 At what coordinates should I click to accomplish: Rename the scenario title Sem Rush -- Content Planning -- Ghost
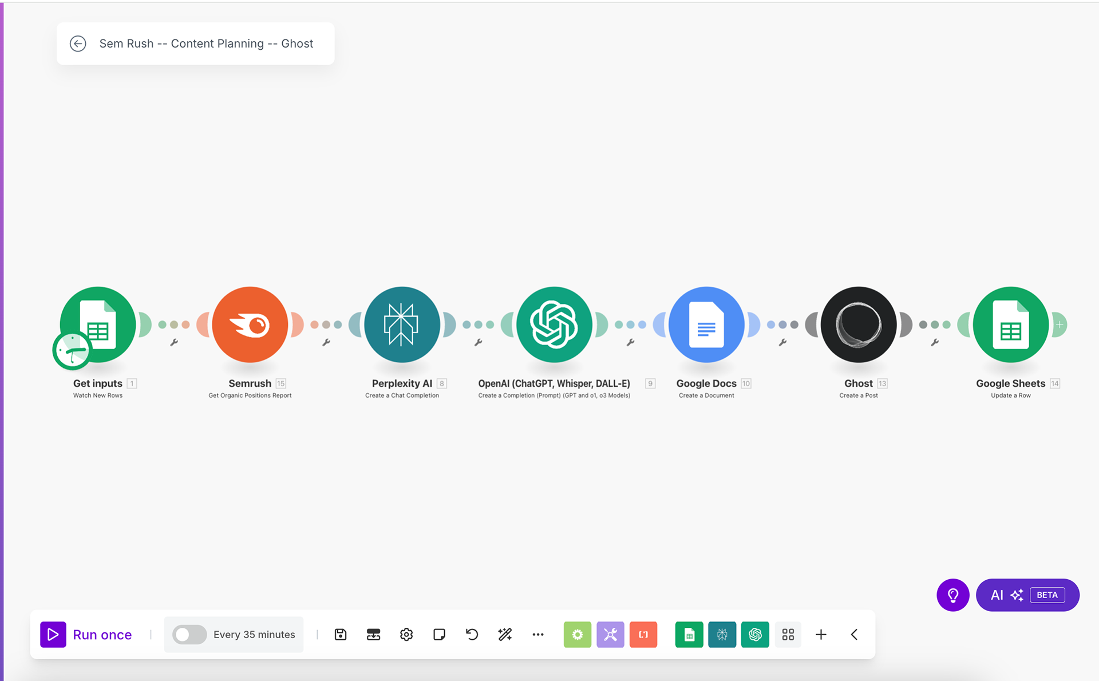206,43
